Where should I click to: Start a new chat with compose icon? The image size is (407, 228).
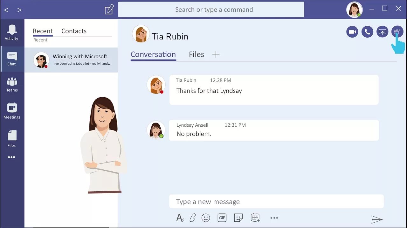point(109,9)
